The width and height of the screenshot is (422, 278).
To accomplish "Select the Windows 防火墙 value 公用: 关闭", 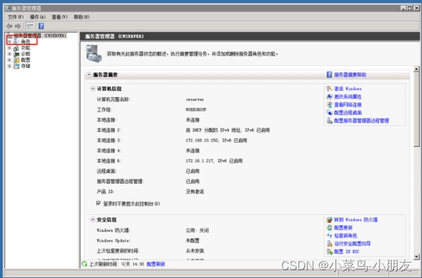I will (x=197, y=230).
